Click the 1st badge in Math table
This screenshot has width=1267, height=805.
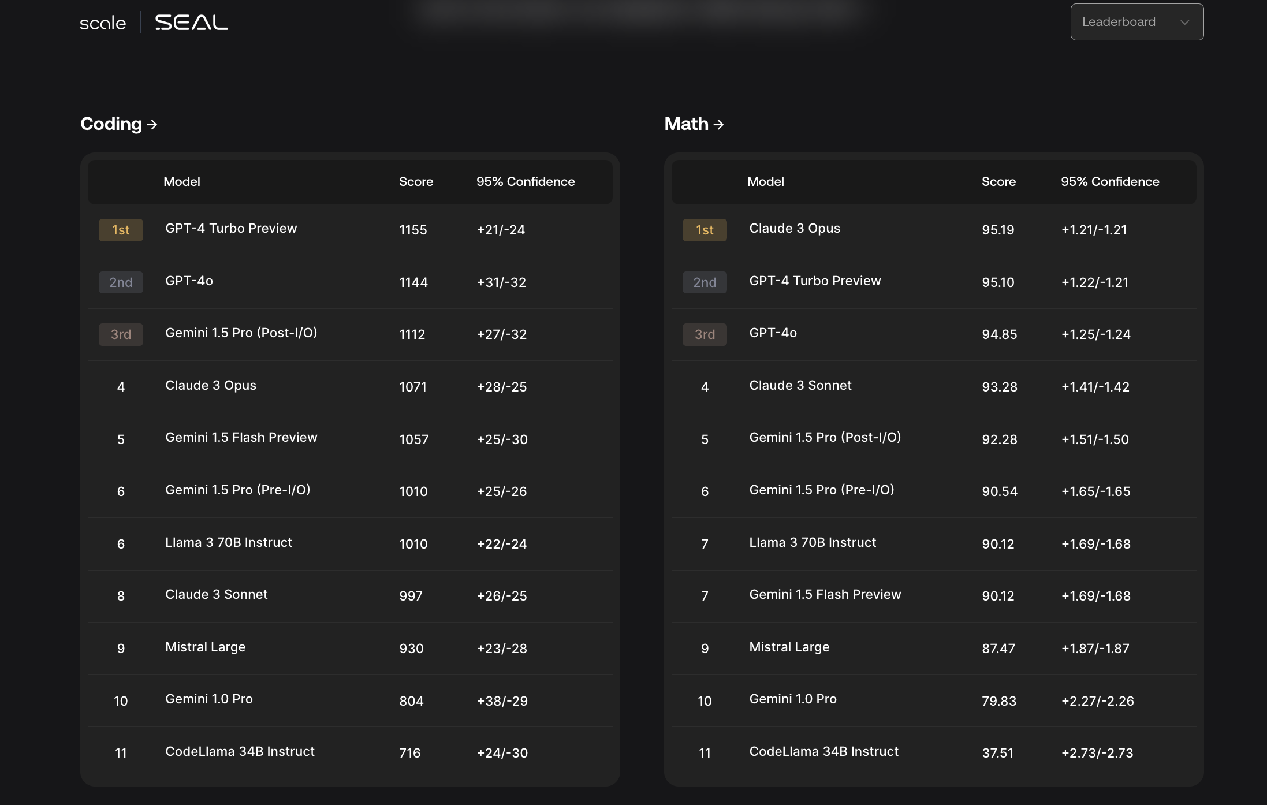point(705,230)
